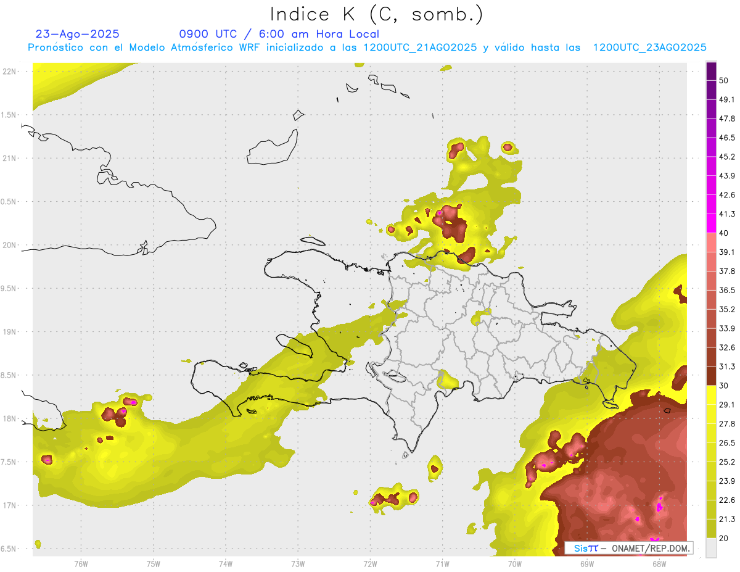Click the "1.5N" latitude tick label
This screenshot has height=572, width=740.
8,115
